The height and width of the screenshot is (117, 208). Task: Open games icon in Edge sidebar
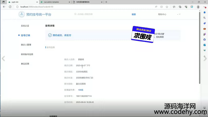[x=204, y=34]
